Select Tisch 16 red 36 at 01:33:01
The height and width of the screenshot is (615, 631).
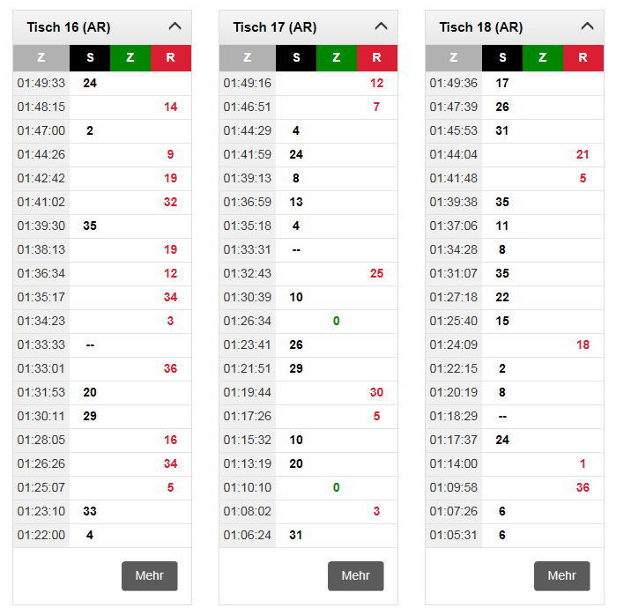(x=170, y=369)
